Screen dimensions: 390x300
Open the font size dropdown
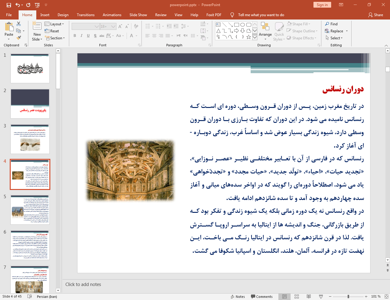pyautogui.click(x=113, y=27)
